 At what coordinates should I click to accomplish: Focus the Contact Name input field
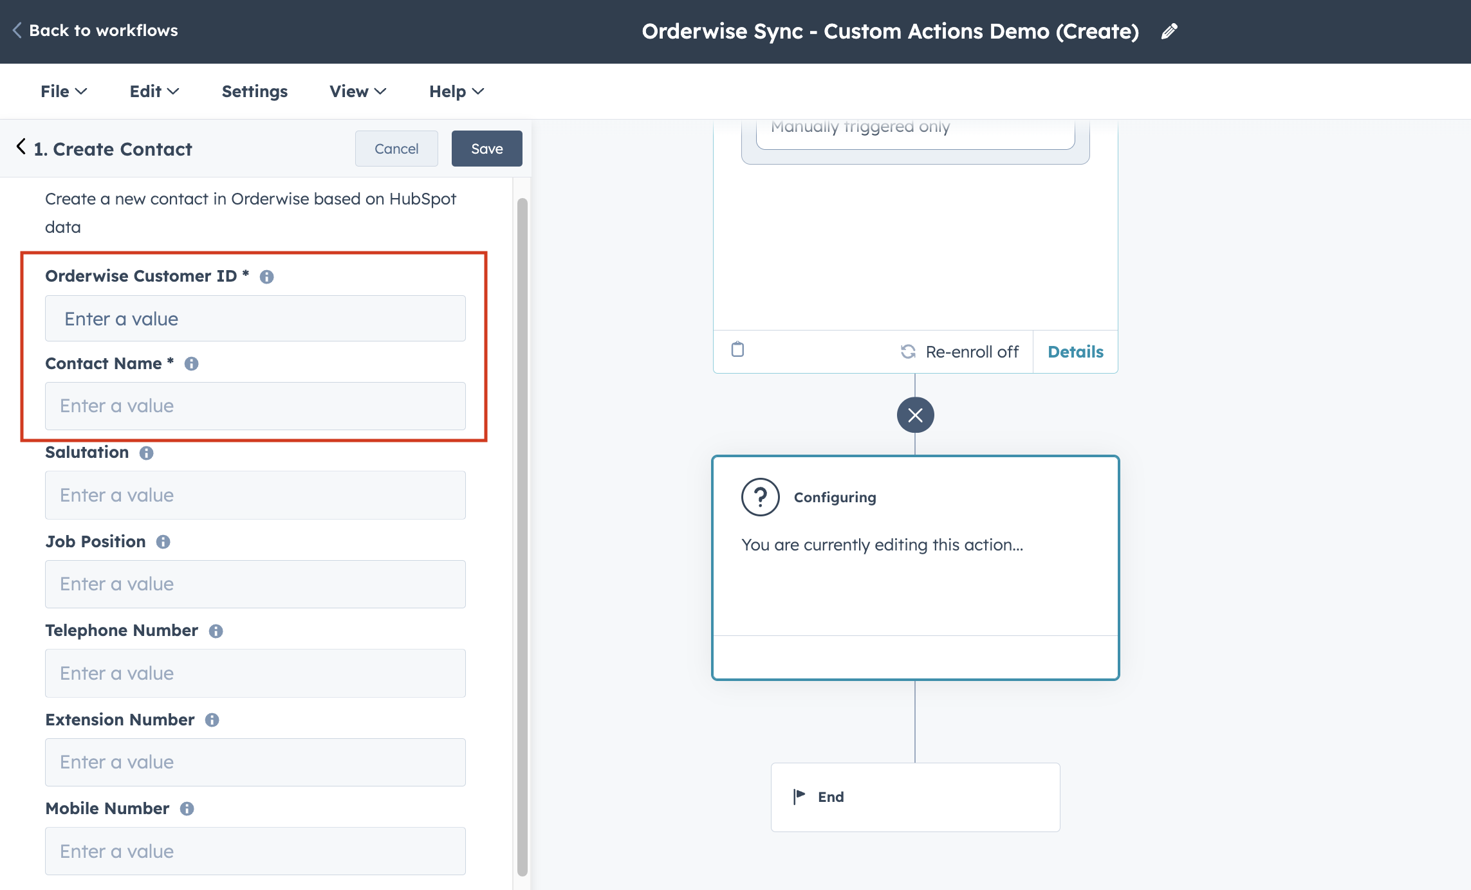[x=255, y=406]
